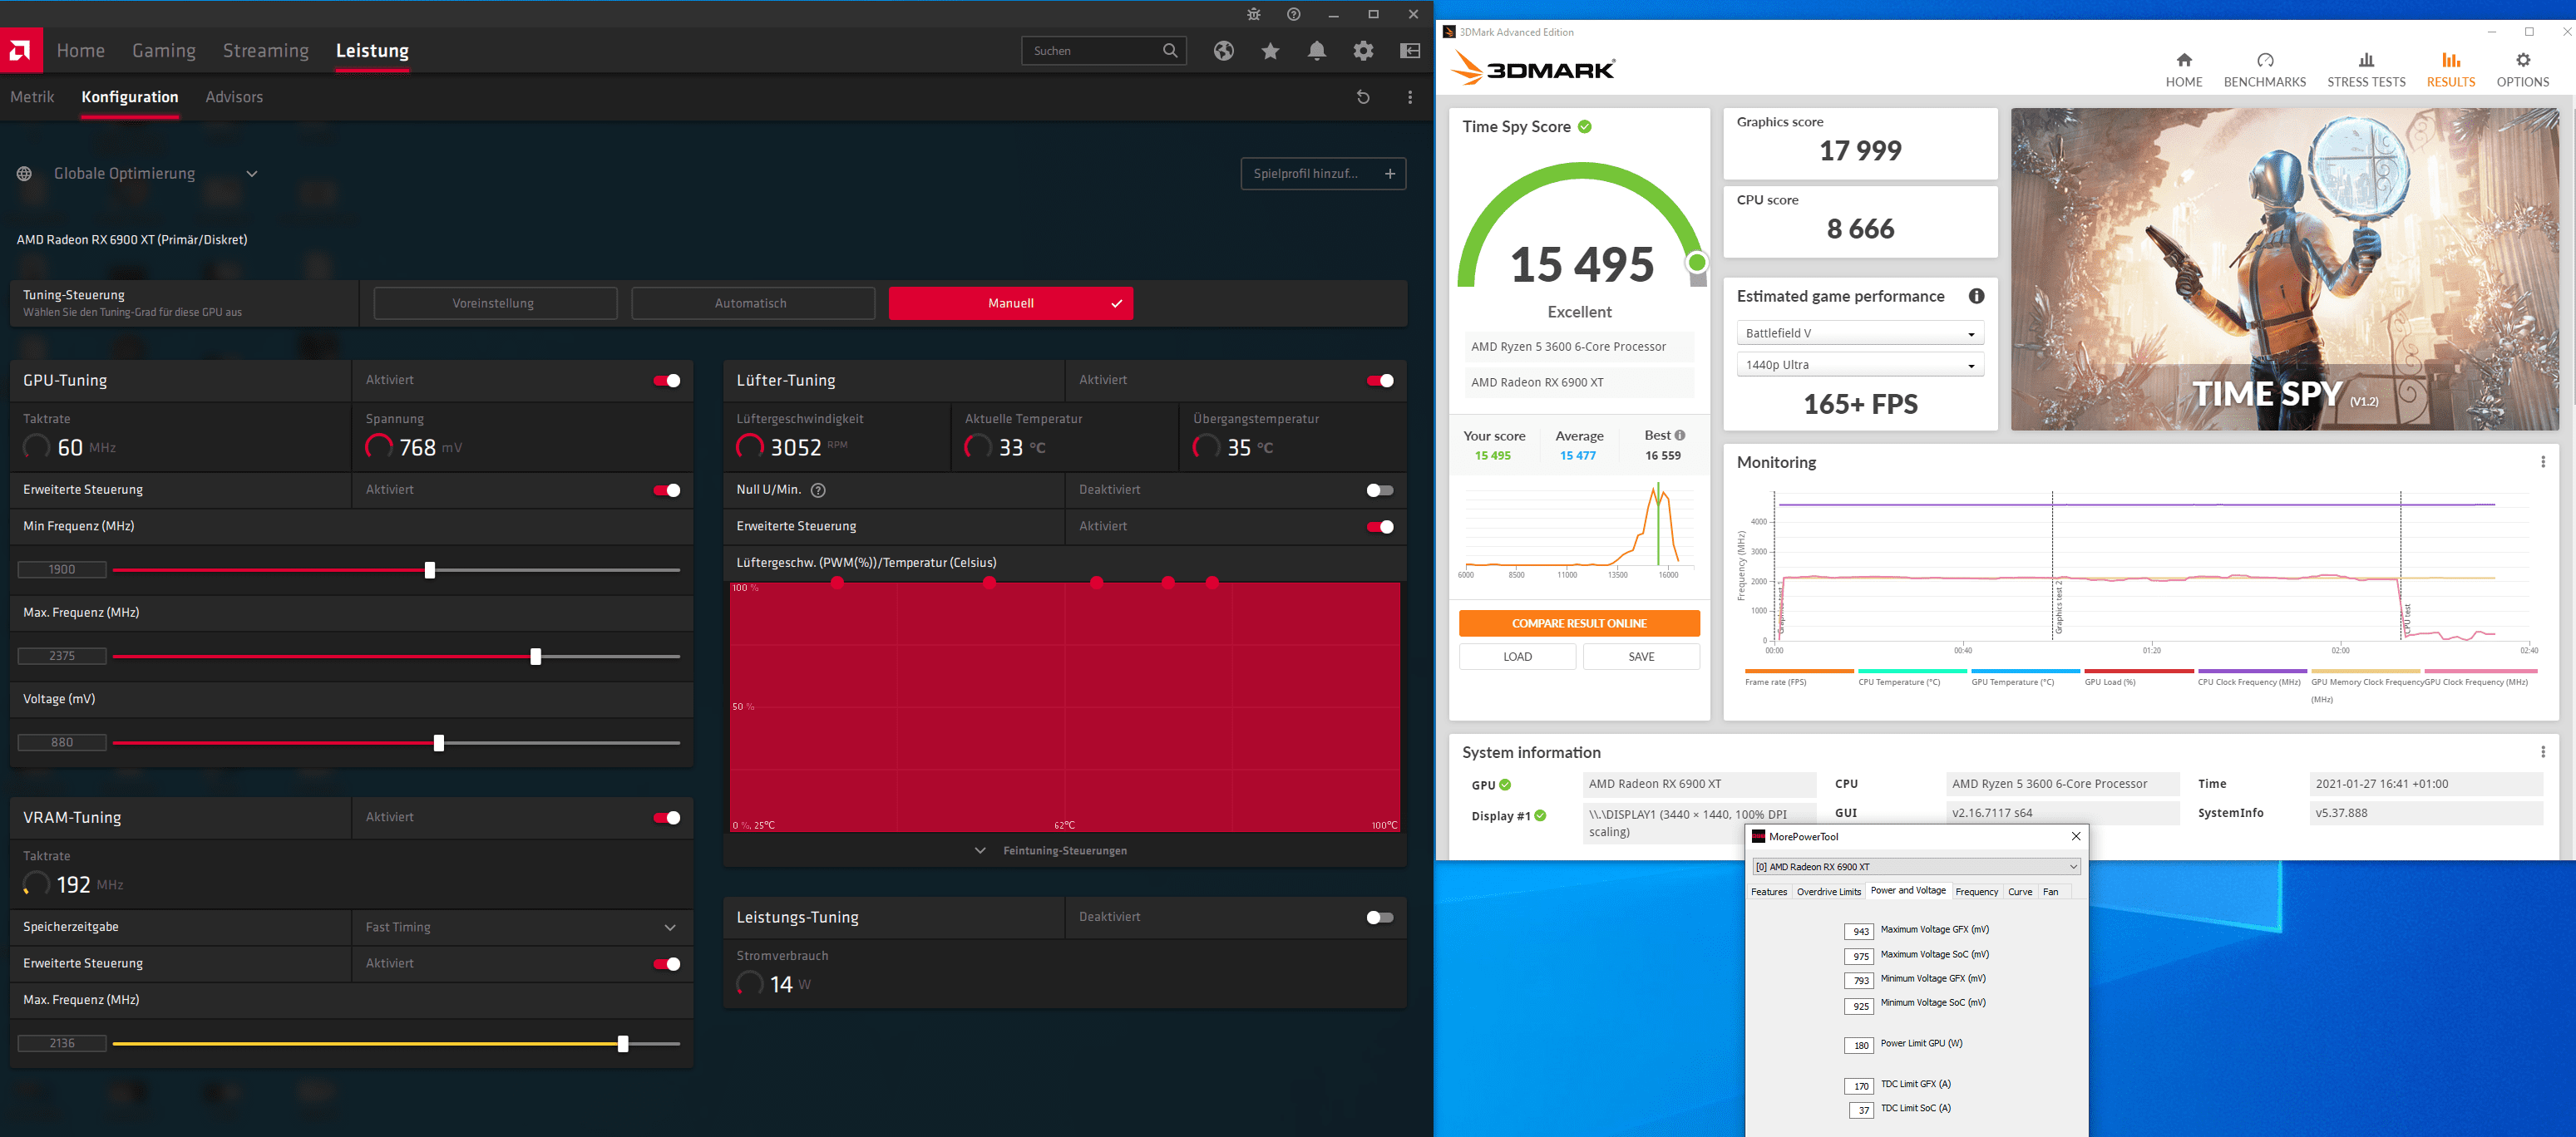Click the Min Frequenz slider handle

pyautogui.click(x=430, y=570)
